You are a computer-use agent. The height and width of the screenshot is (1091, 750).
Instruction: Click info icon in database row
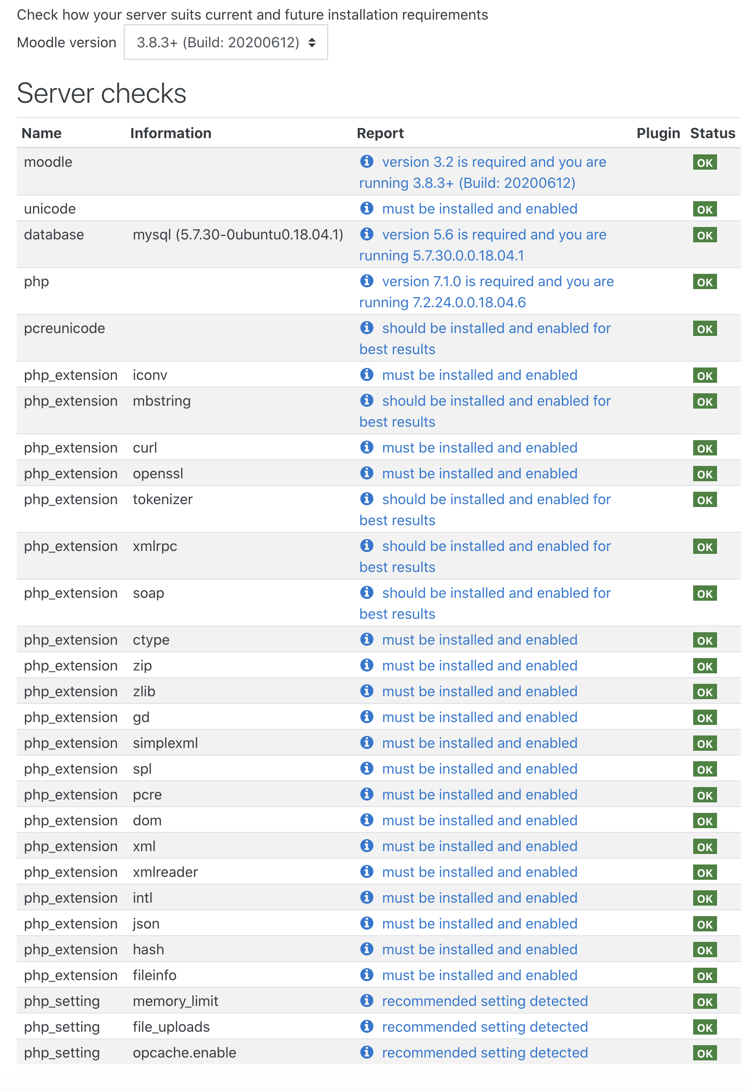click(366, 234)
